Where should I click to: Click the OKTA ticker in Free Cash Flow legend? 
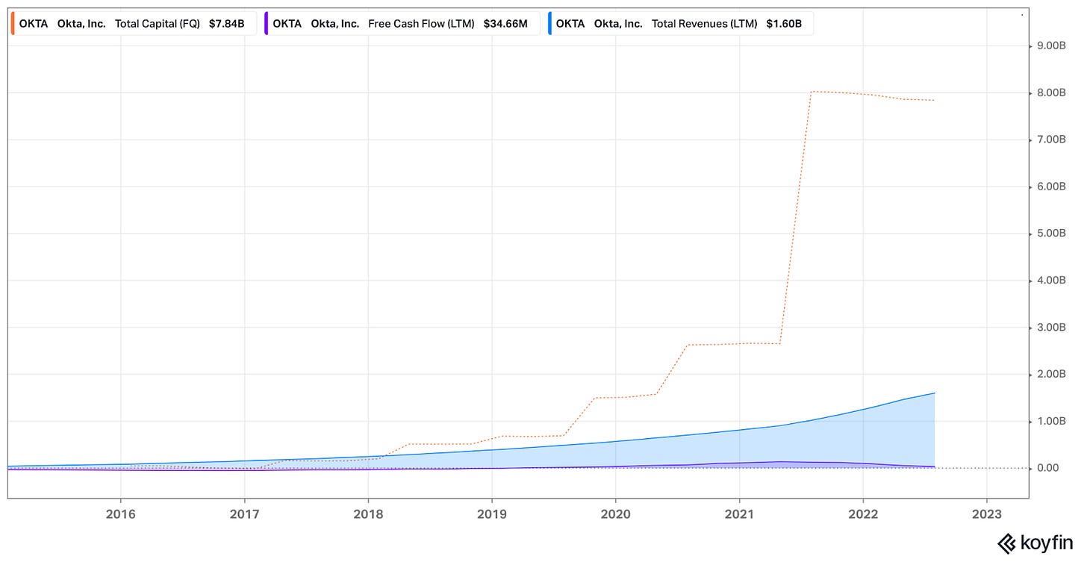pyautogui.click(x=287, y=24)
